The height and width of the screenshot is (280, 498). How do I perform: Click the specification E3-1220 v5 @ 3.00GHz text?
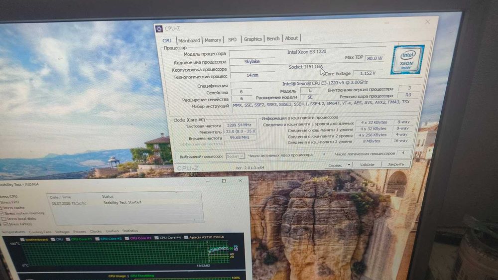(325, 83)
